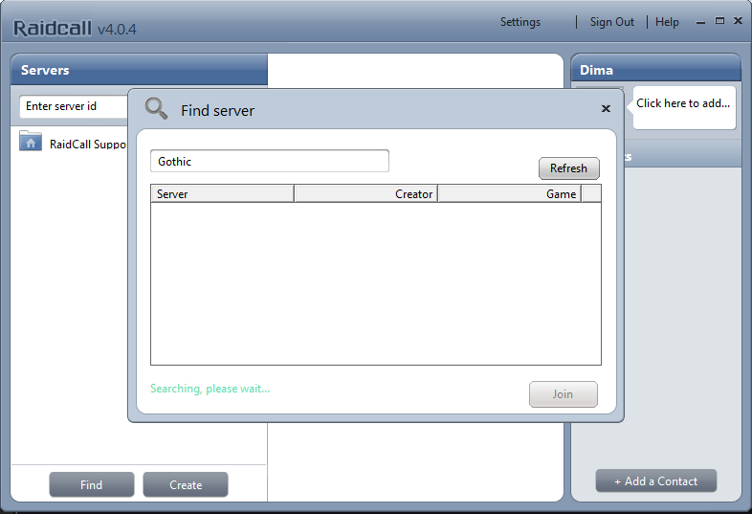The image size is (752, 514).
Task: Open the Help menu
Action: [667, 22]
